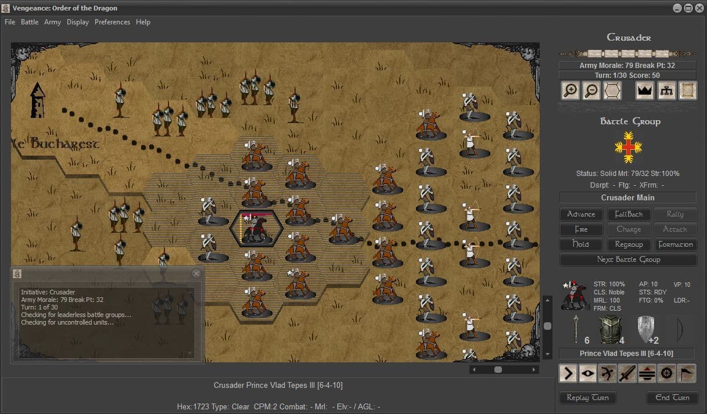The width and height of the screenshot is (707, 414).
Task: Open the army organization chart icon
Action: tap(666, 91)
